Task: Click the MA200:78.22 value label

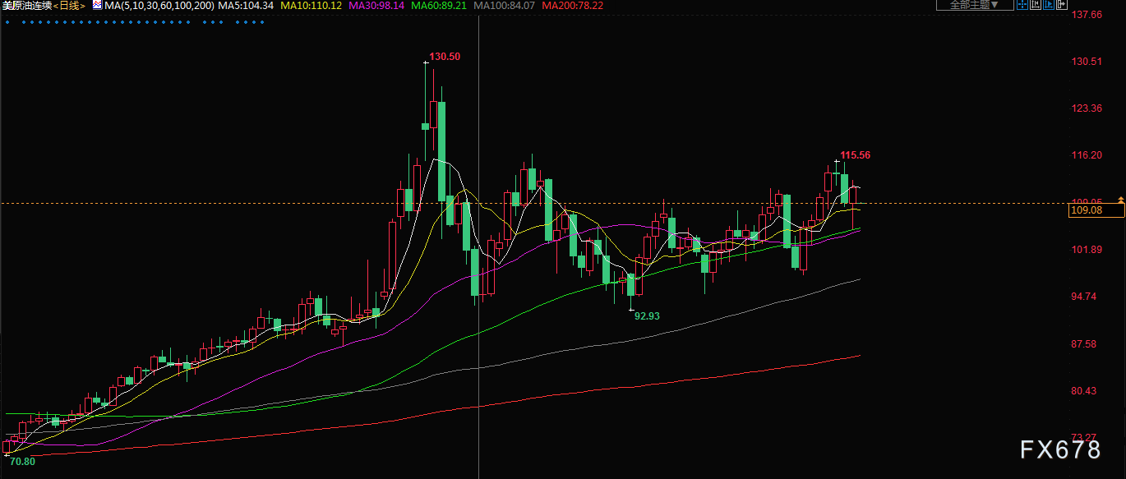Action: (572, 5)
